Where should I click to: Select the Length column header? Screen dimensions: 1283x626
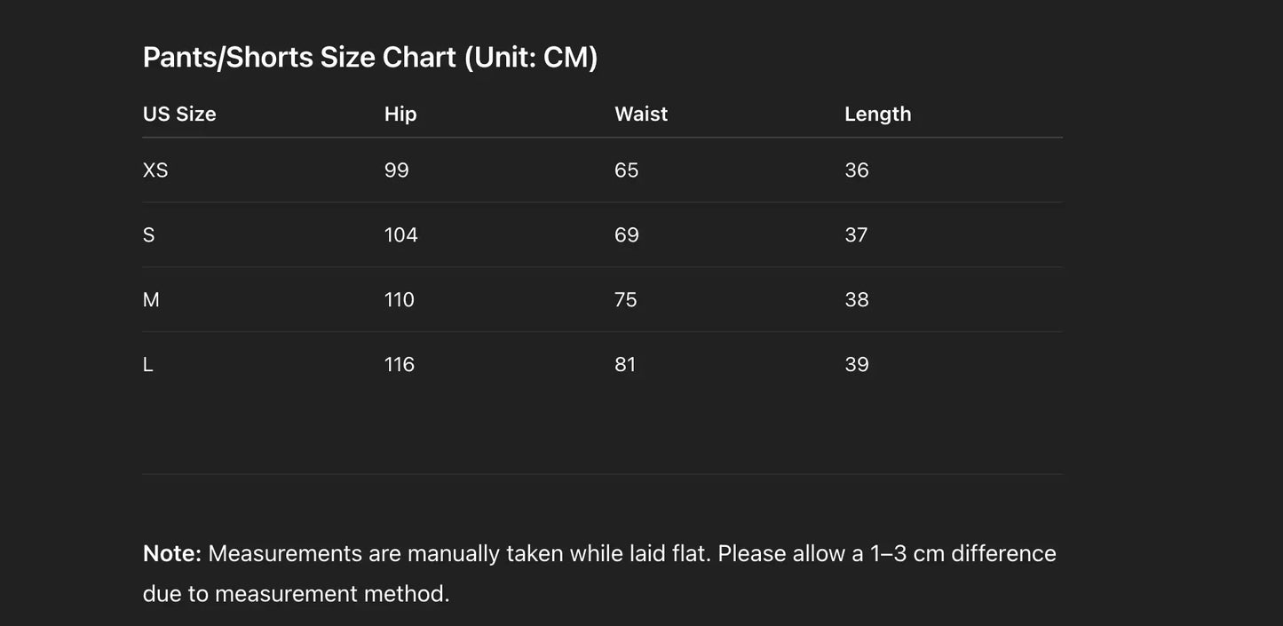(x=877, y=115)
